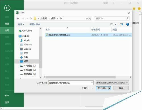The height and width of the screenshot is (110, 142).
Task: Click the 取消 button
Action: coord(121,88)
